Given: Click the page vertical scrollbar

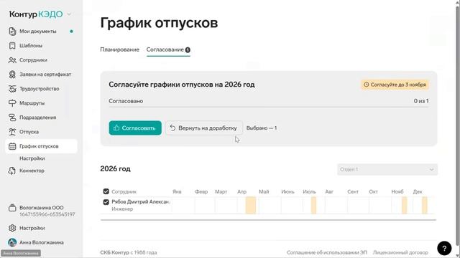Looking at the screenshot, I should click(x=457, y=126).
